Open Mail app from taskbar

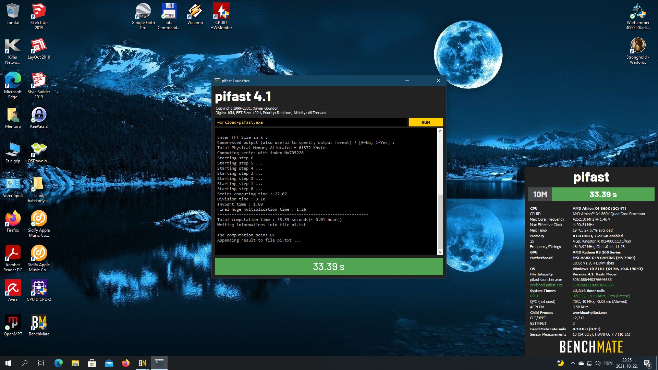click(x=109, y=363)
